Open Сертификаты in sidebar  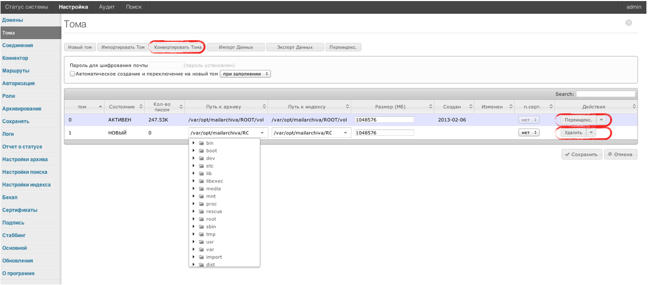tap(30, 210)
